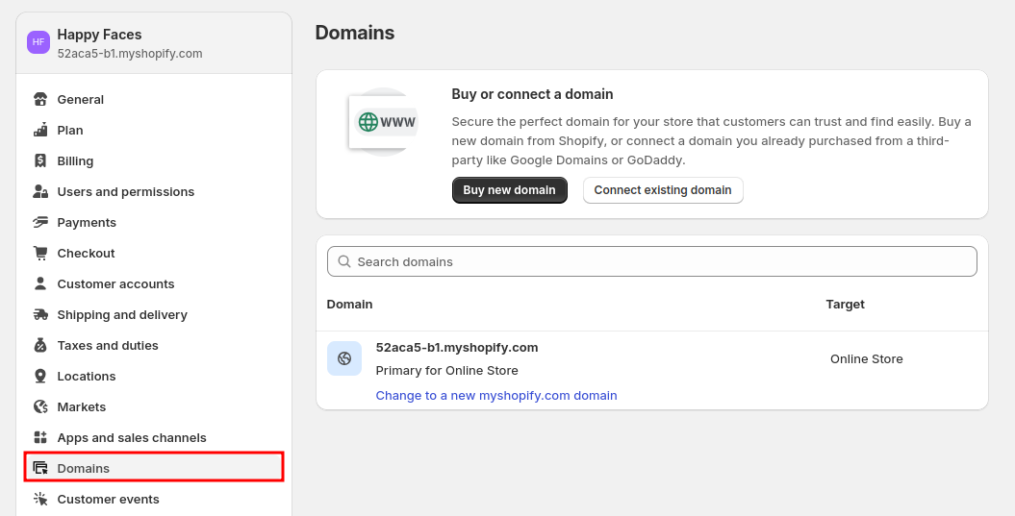The image size is (1015, 516).
Task: Click Primary for Online Store text
Action: click(446, 371)
